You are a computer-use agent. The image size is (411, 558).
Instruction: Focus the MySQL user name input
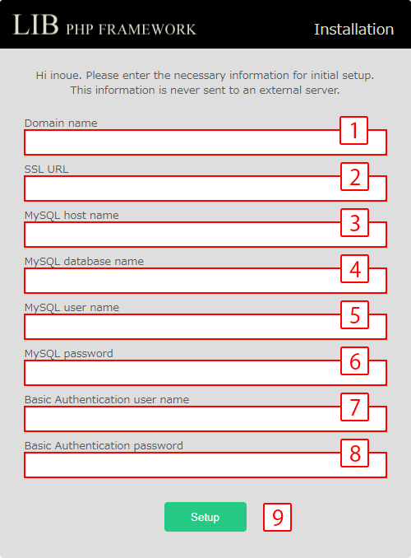click(x=205, y=327)
